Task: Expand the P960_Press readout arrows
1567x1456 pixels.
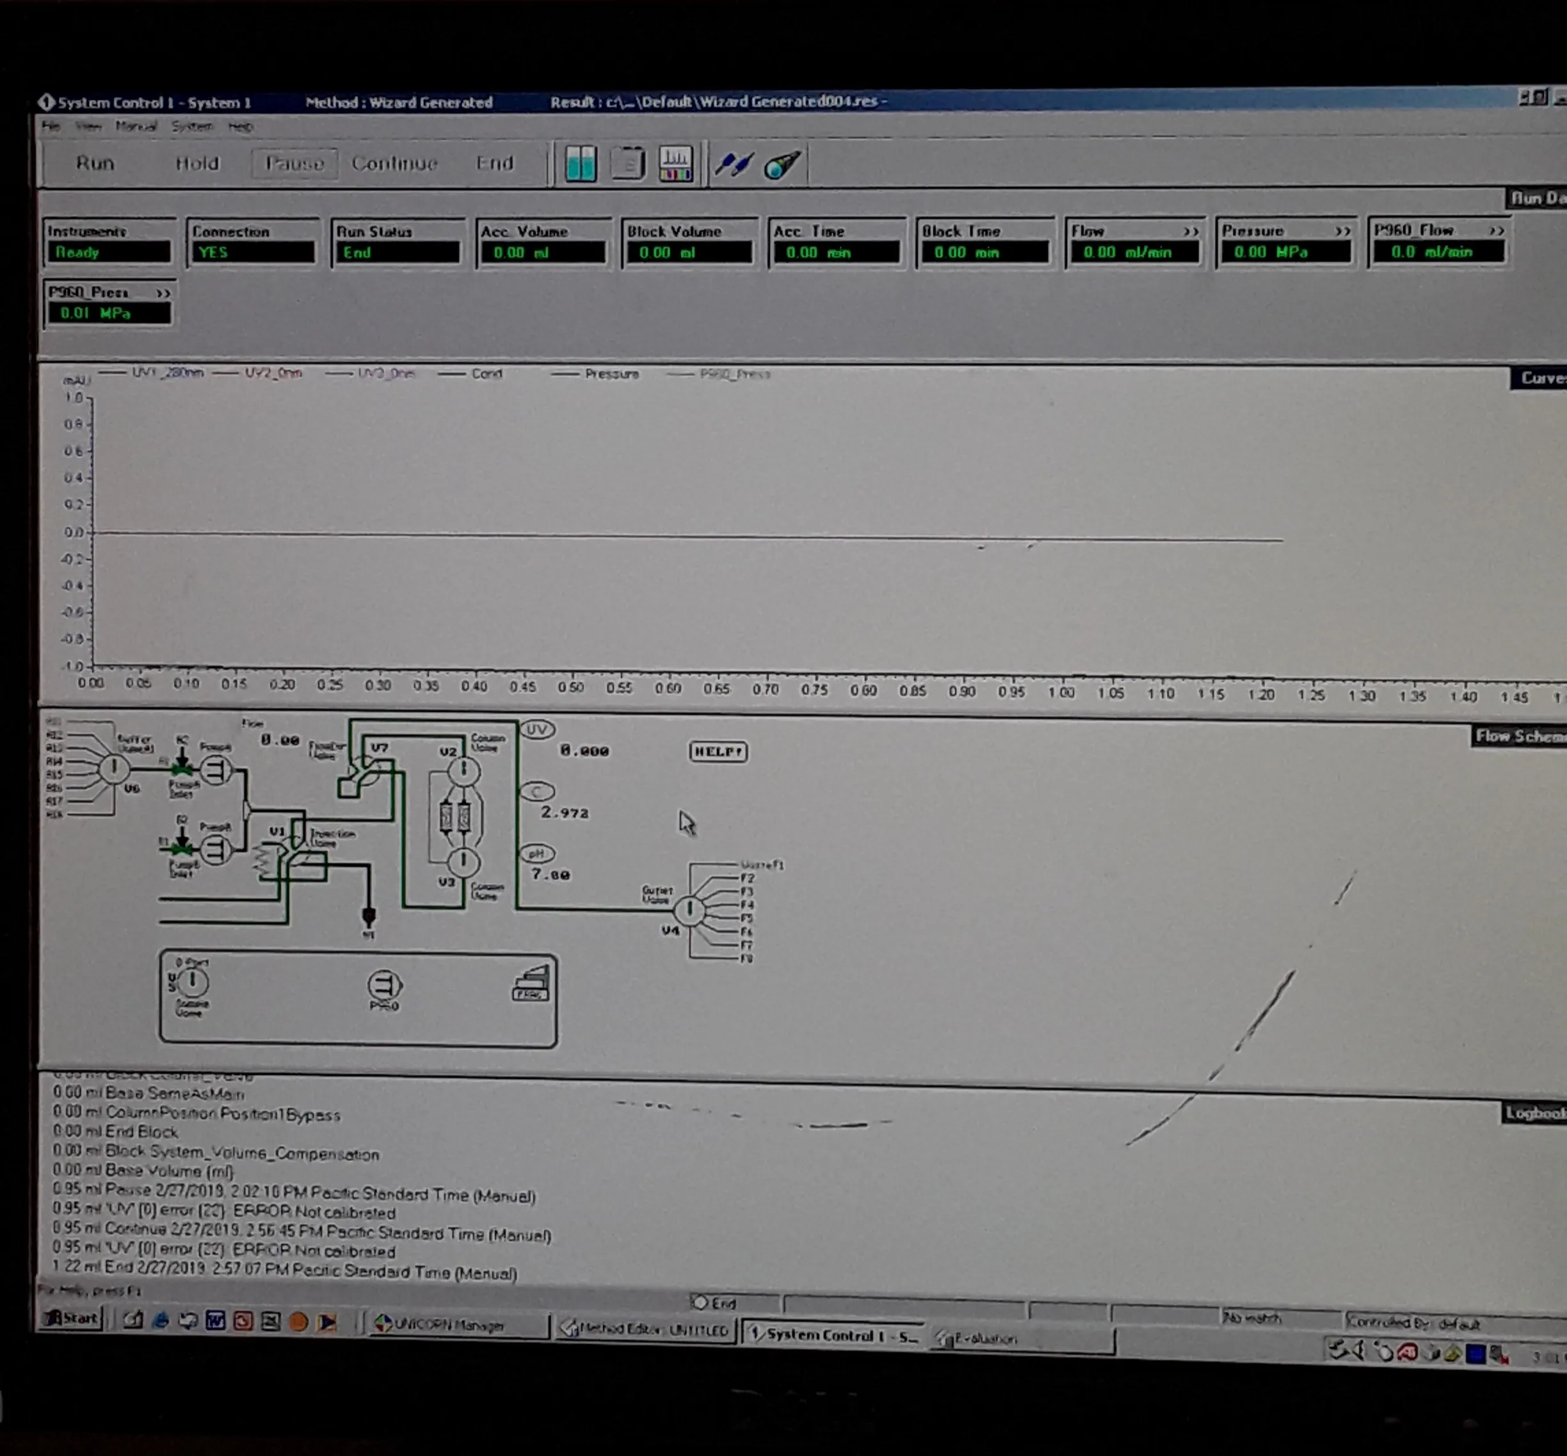Action: click(x=163, y=293)
